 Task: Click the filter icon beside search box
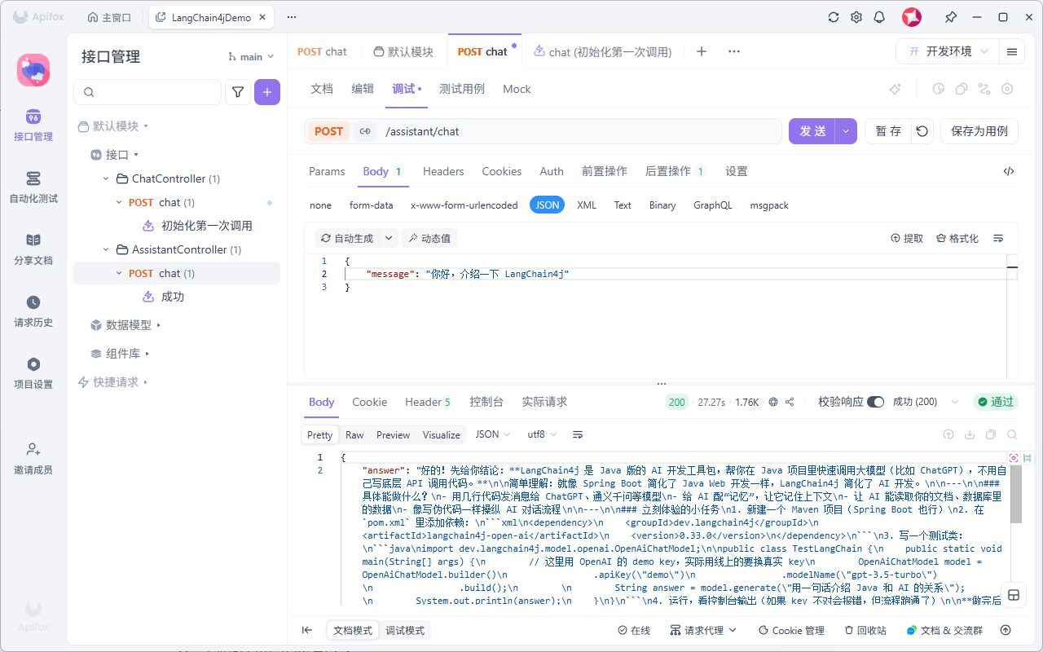click(237, 92)
